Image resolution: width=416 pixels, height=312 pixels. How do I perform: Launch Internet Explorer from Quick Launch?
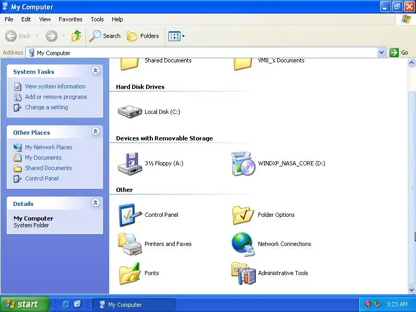66,304
